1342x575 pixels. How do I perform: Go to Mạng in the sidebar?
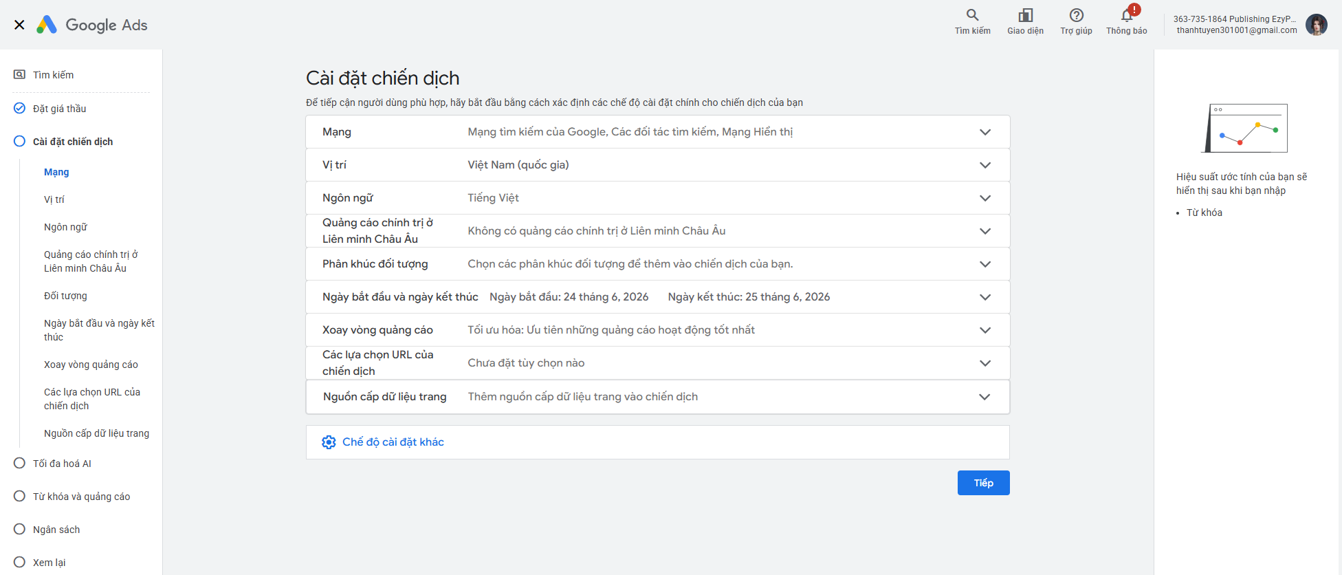(x=56, y=172)
